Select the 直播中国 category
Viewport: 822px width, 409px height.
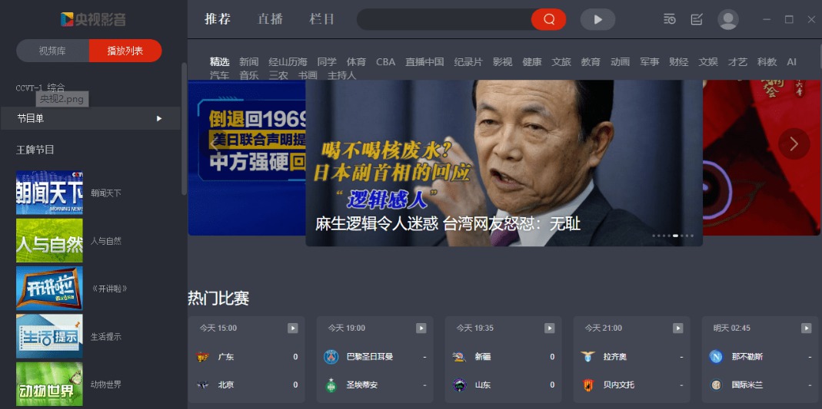pos(424,61)
